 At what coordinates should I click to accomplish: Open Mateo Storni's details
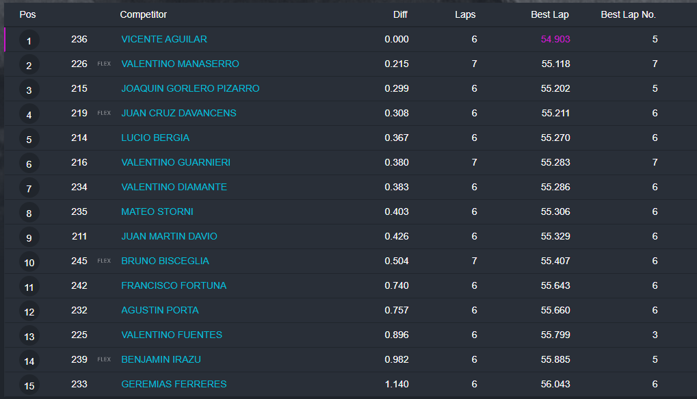(157, 211)
